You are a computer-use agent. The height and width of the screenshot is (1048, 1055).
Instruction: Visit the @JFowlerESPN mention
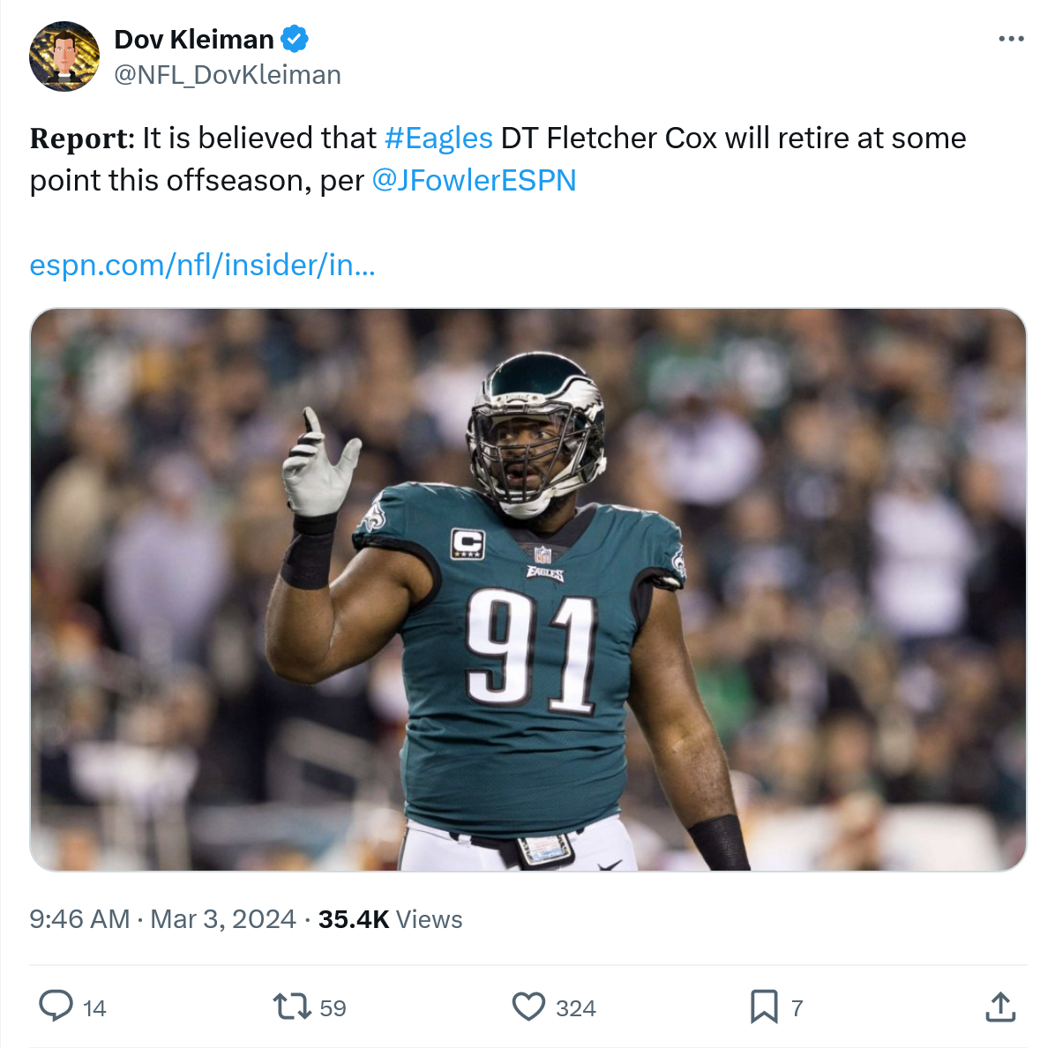(474, 181)
